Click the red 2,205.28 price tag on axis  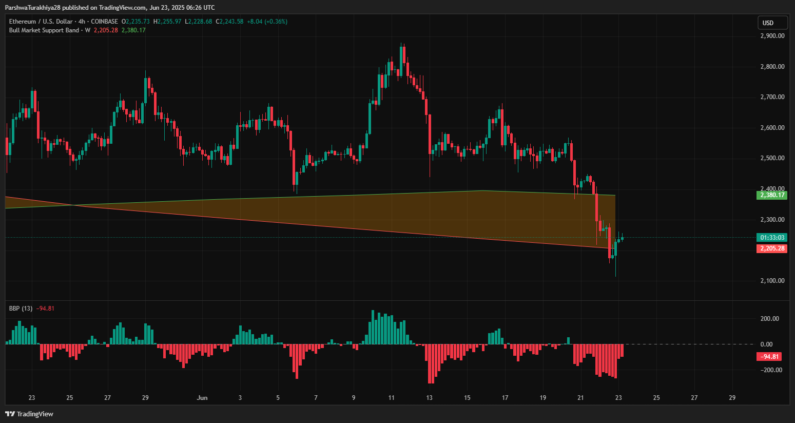pyautogui.click(x=771, y=248)
